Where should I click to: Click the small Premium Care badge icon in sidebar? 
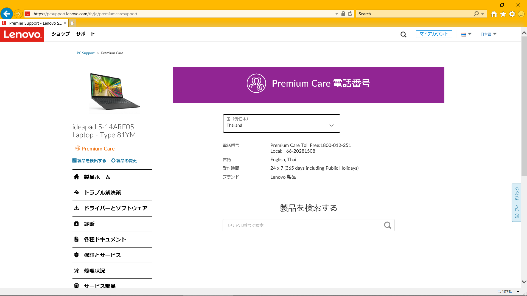(78, 148)
